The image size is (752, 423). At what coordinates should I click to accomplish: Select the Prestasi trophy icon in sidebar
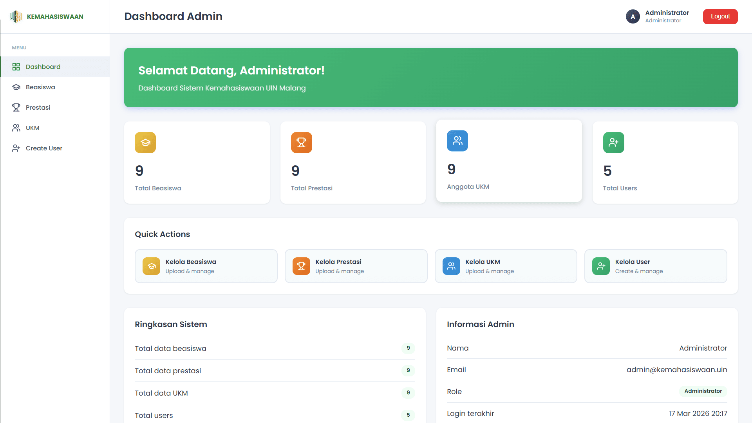pos(16,107)
